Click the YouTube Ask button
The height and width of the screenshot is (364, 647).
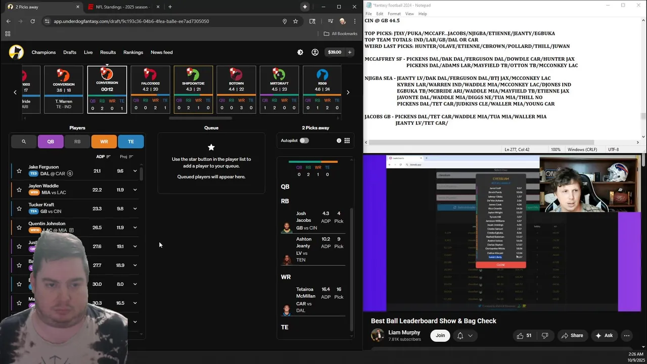coord(604,336)
